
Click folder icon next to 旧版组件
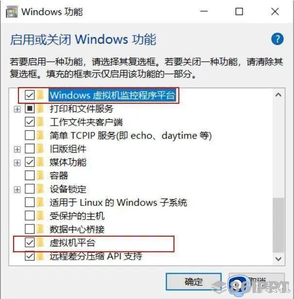click(x=40, y=149)
